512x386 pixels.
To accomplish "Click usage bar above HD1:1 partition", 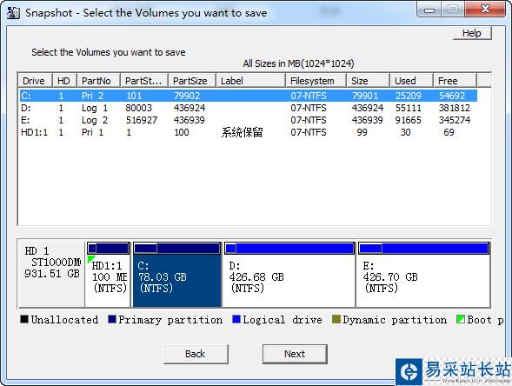I will pos(108,249).
